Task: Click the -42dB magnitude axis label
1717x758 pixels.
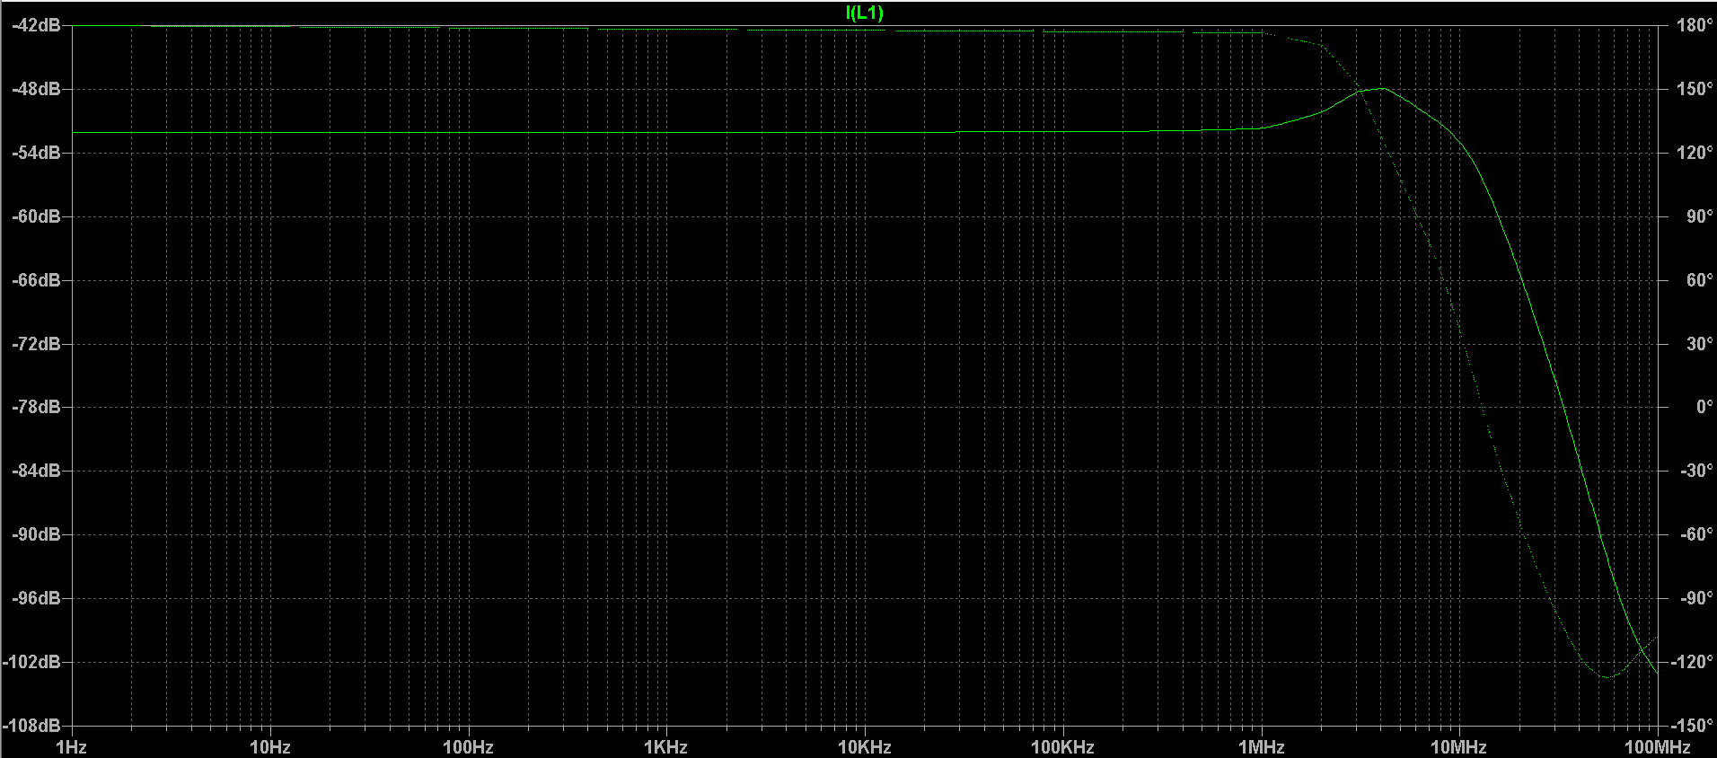Action: coord(36,25)
